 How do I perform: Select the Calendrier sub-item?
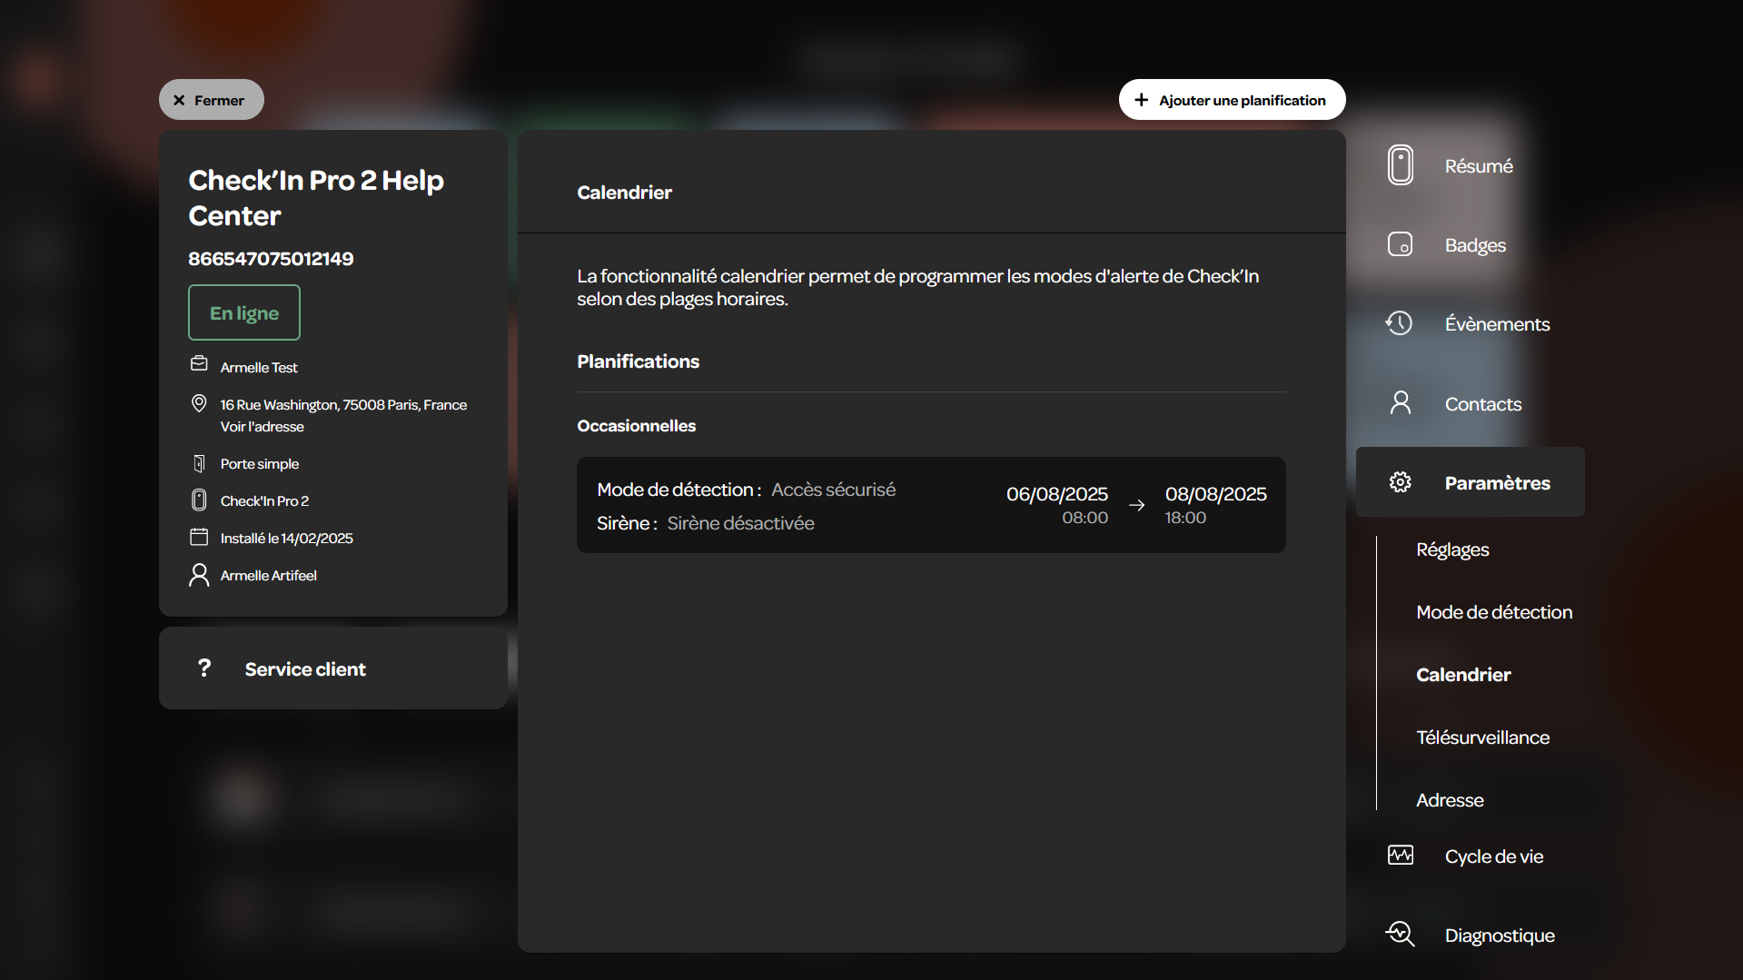click(x=1463, y=675)
